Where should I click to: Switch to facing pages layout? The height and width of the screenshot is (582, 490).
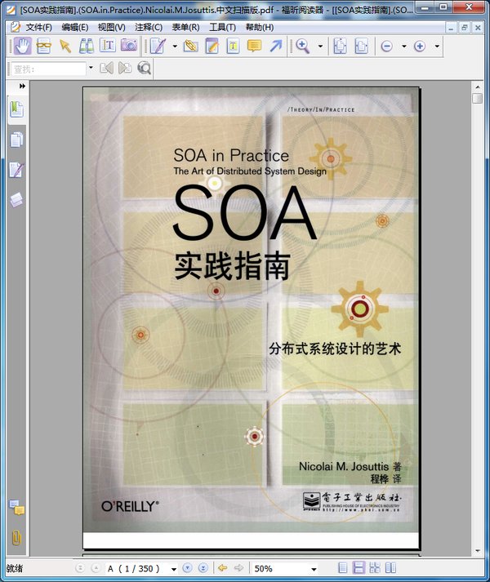click(x=390, y=568)
